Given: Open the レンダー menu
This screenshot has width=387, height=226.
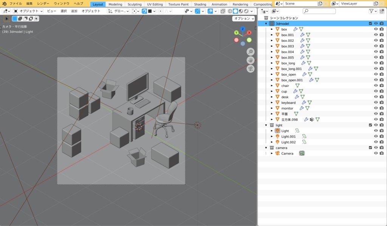Looking at the screenshot, I should 43,4.
